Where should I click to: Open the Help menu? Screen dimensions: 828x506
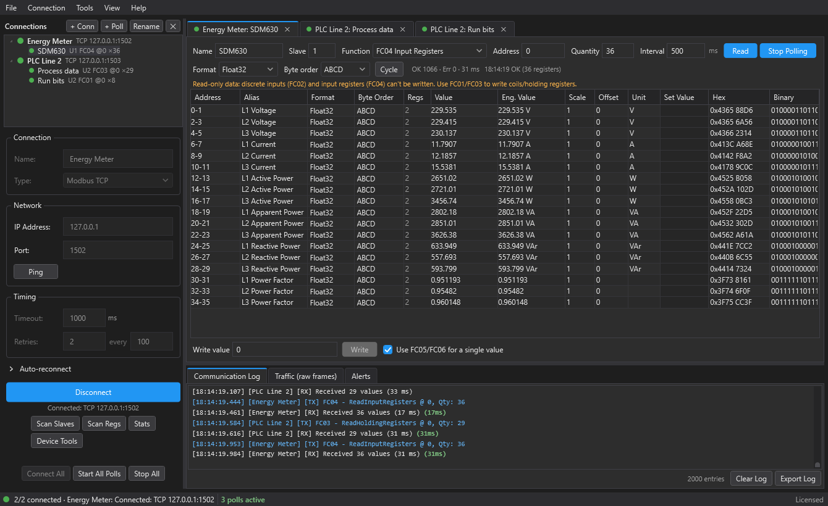(x=139, y=8)
